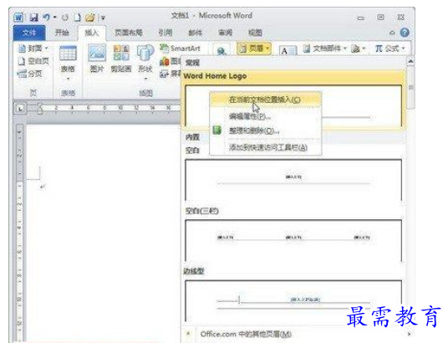Click the 内置 gallery category label
Screen dimensions: 448x343
(x=192, y=137)
